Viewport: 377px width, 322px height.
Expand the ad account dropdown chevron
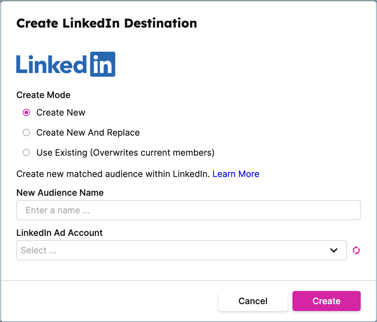(x=334, y=250)
